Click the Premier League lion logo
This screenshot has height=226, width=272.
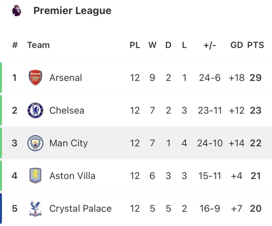point(16,11)
